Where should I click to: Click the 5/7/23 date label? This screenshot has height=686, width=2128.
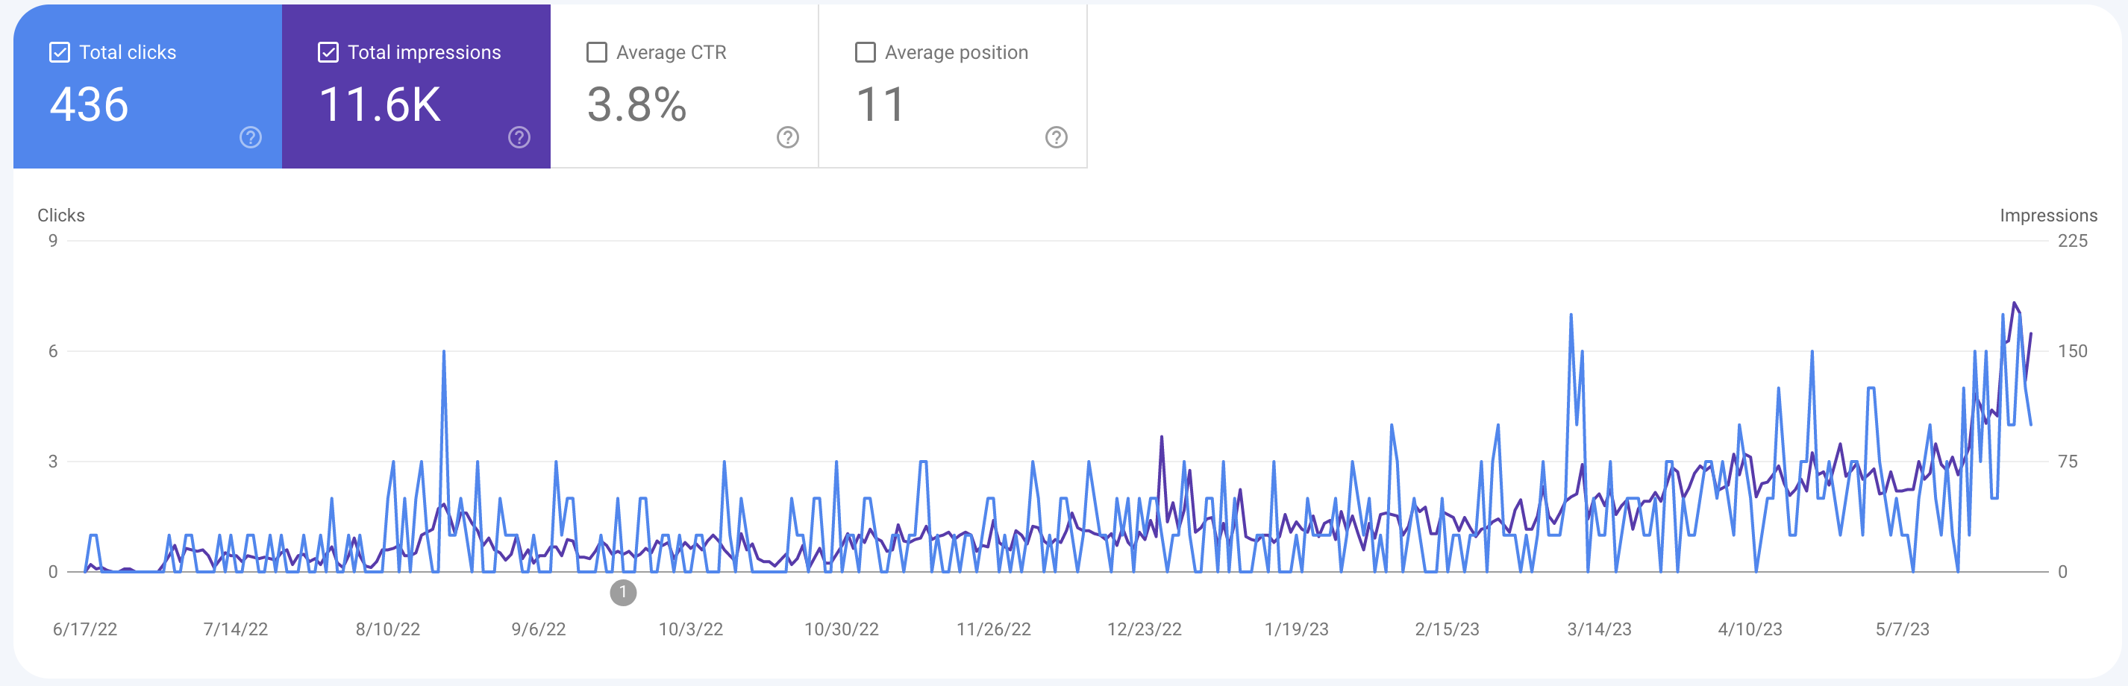1902,629
